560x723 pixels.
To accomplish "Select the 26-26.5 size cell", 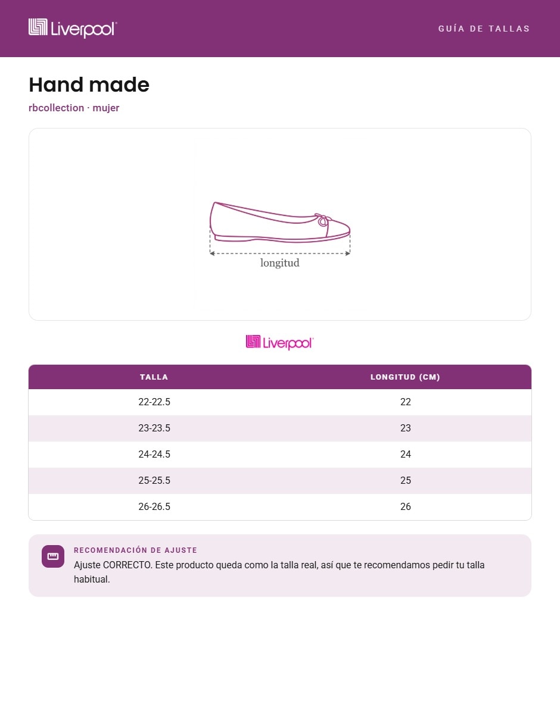I will [154, 507].
